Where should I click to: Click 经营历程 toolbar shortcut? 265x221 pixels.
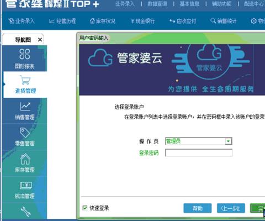coord(62,21)
